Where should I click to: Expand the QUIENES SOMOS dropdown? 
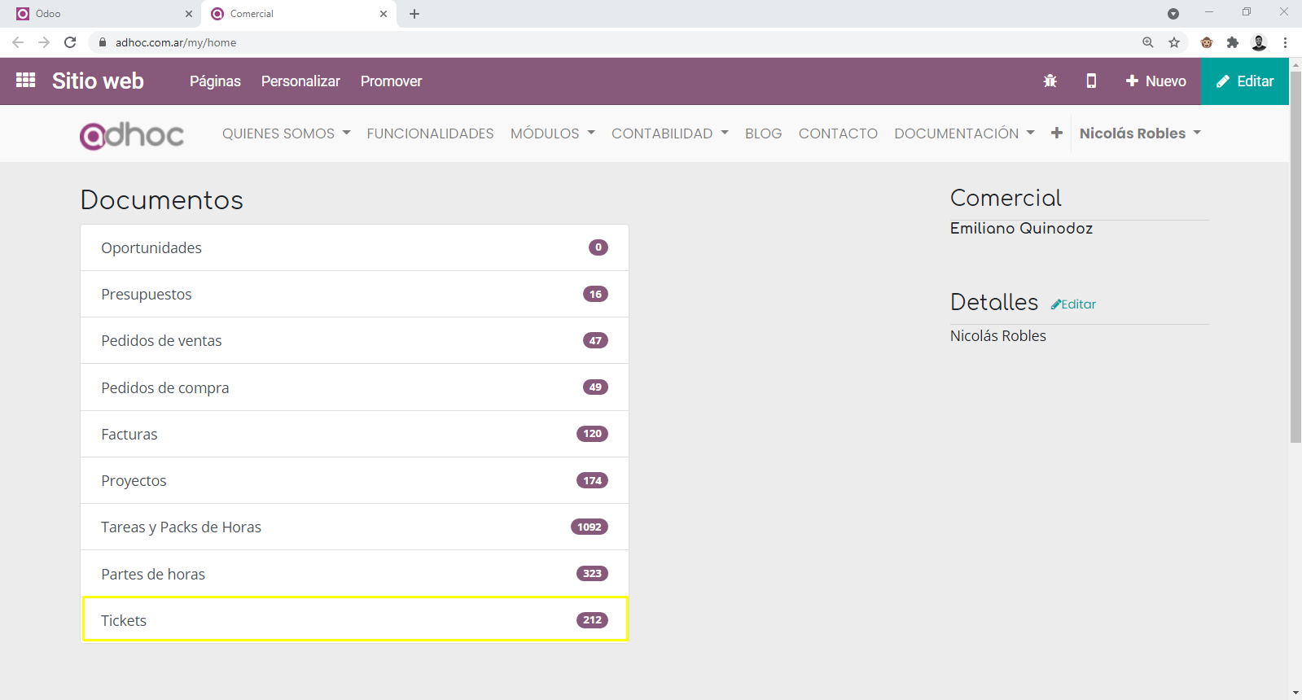pyautogui.click(x=286, y=133)
